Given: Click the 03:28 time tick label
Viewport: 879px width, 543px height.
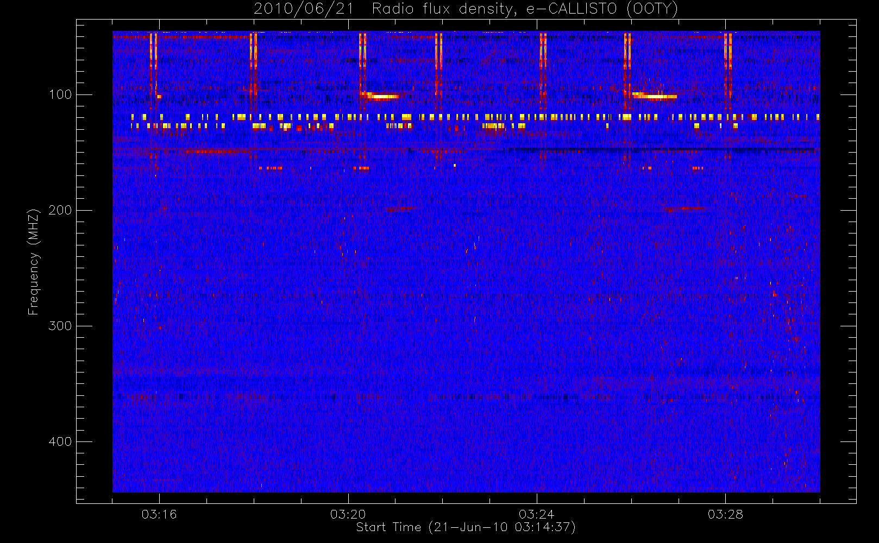Looking at the screenshot, I should (x=725, y=514).
